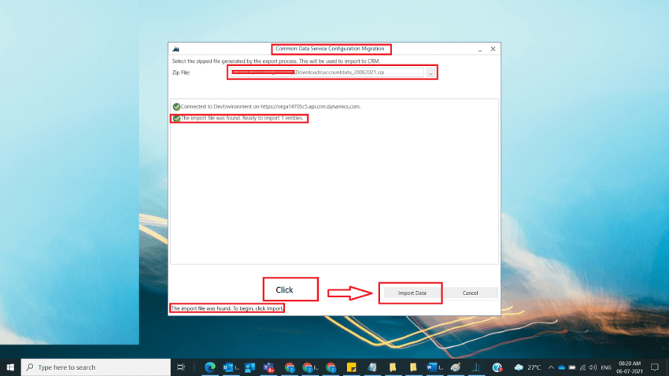Minimize the Configuration Migration window
The width and height of the screenshot is (669, 376).
[x=480, y=49]
